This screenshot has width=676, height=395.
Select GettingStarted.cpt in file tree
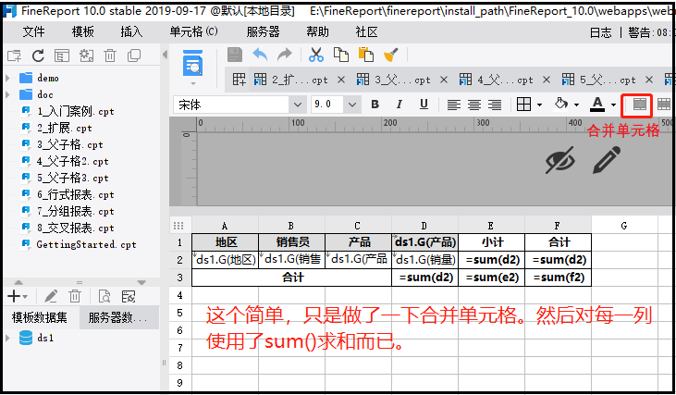pos(86,244)
